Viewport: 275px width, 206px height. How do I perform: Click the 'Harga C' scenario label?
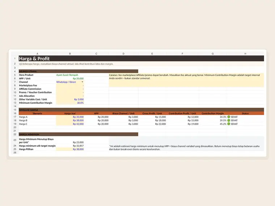pyautogui.click(x=23, y=124)
